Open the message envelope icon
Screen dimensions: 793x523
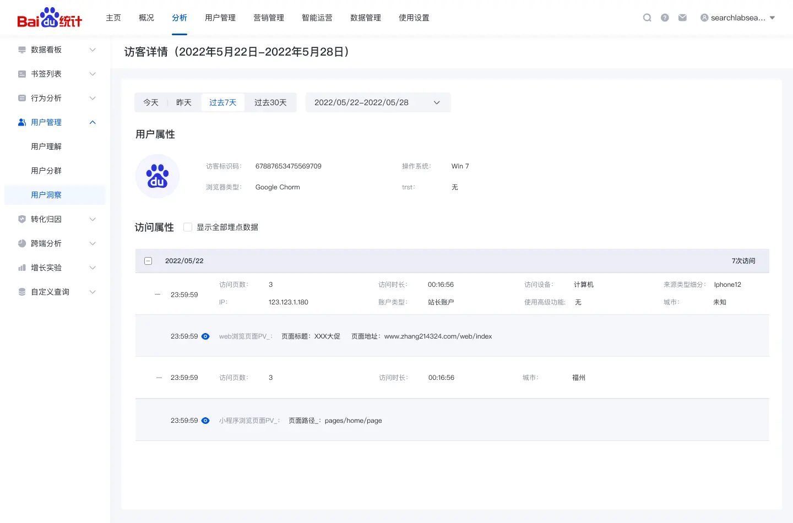[x=682, y=17]
